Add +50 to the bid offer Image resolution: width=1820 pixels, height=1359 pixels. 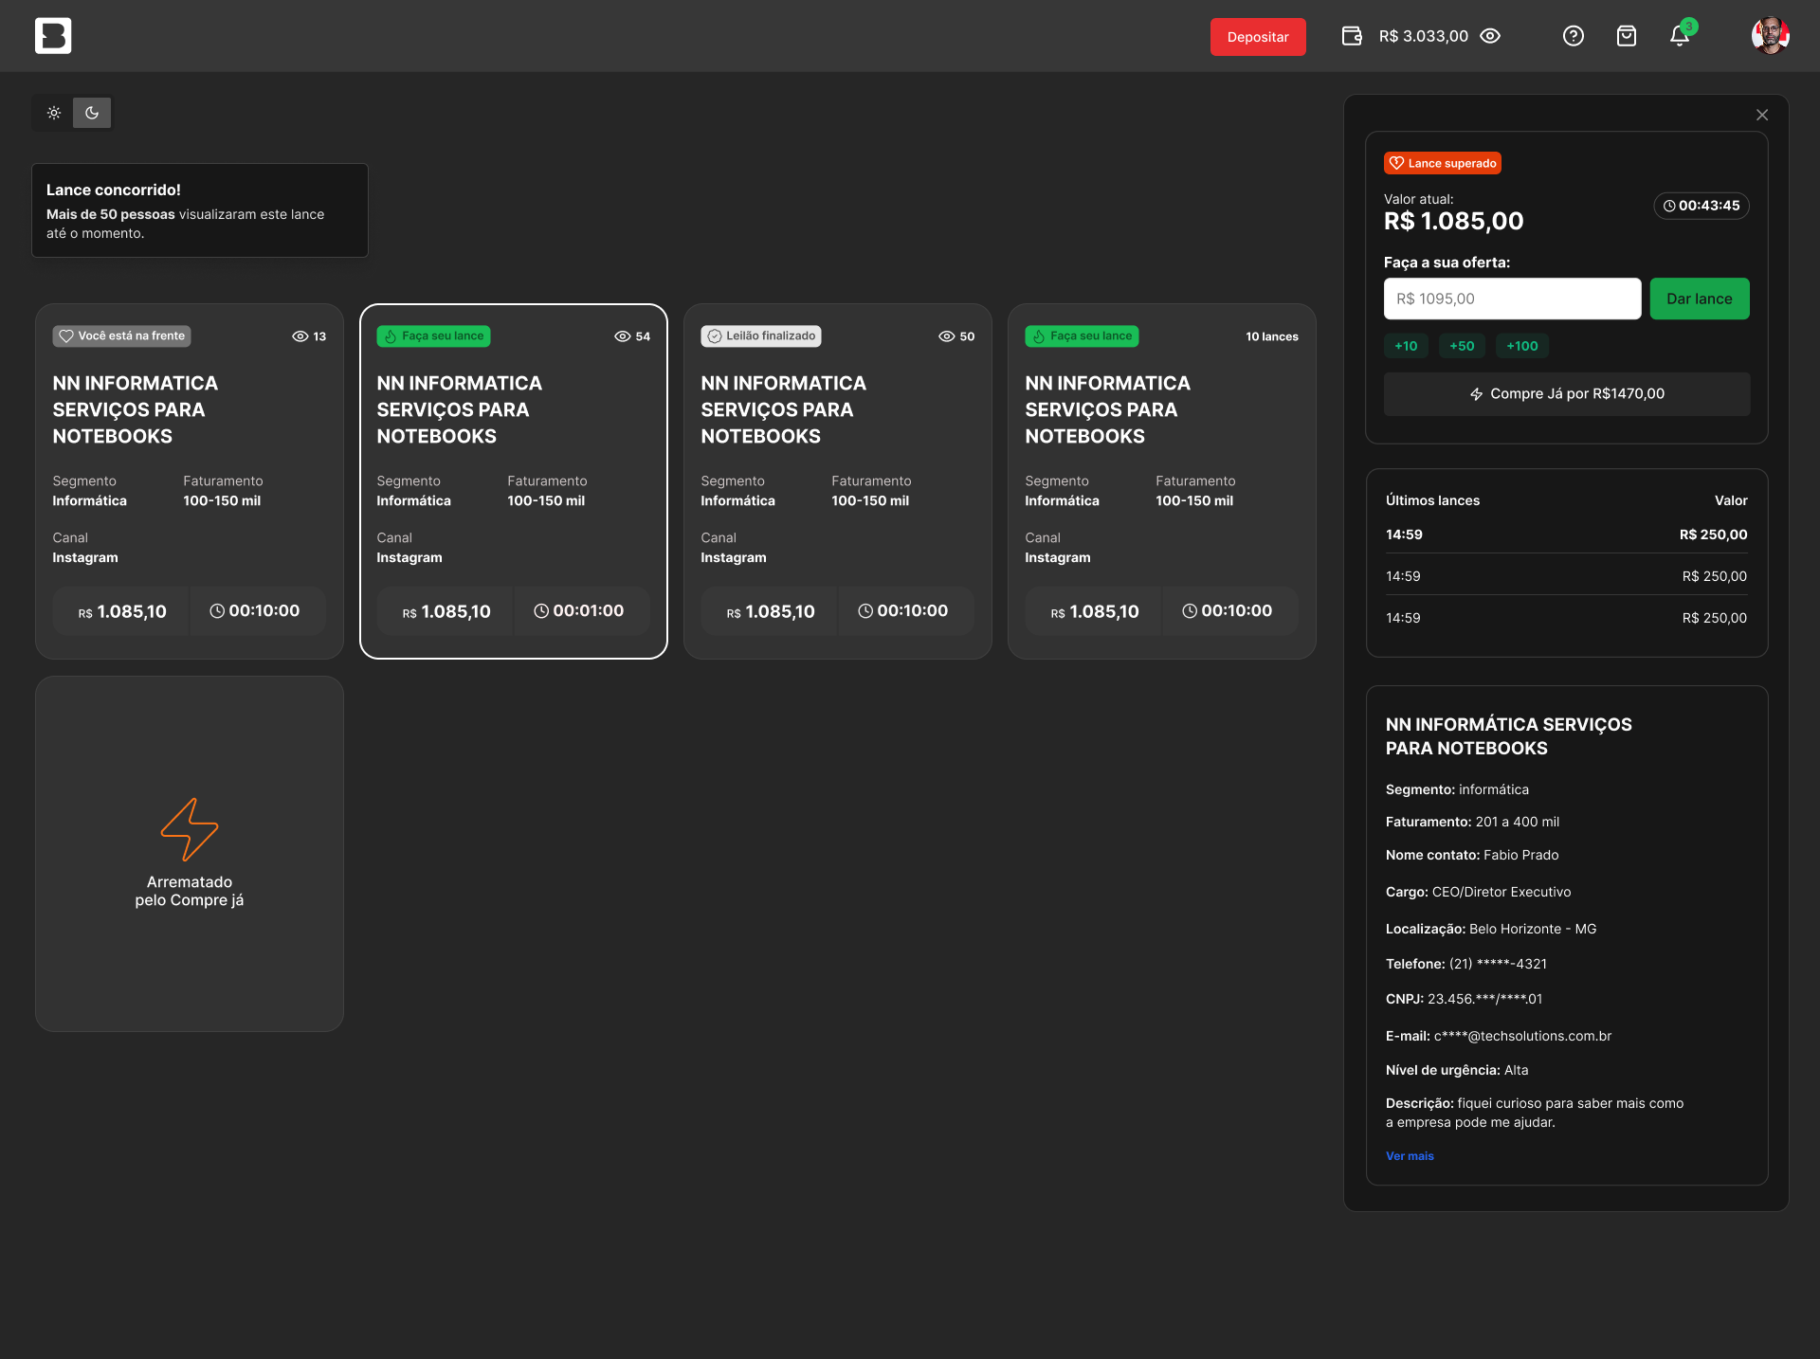pyautogui.click(x=1462, y=346)
